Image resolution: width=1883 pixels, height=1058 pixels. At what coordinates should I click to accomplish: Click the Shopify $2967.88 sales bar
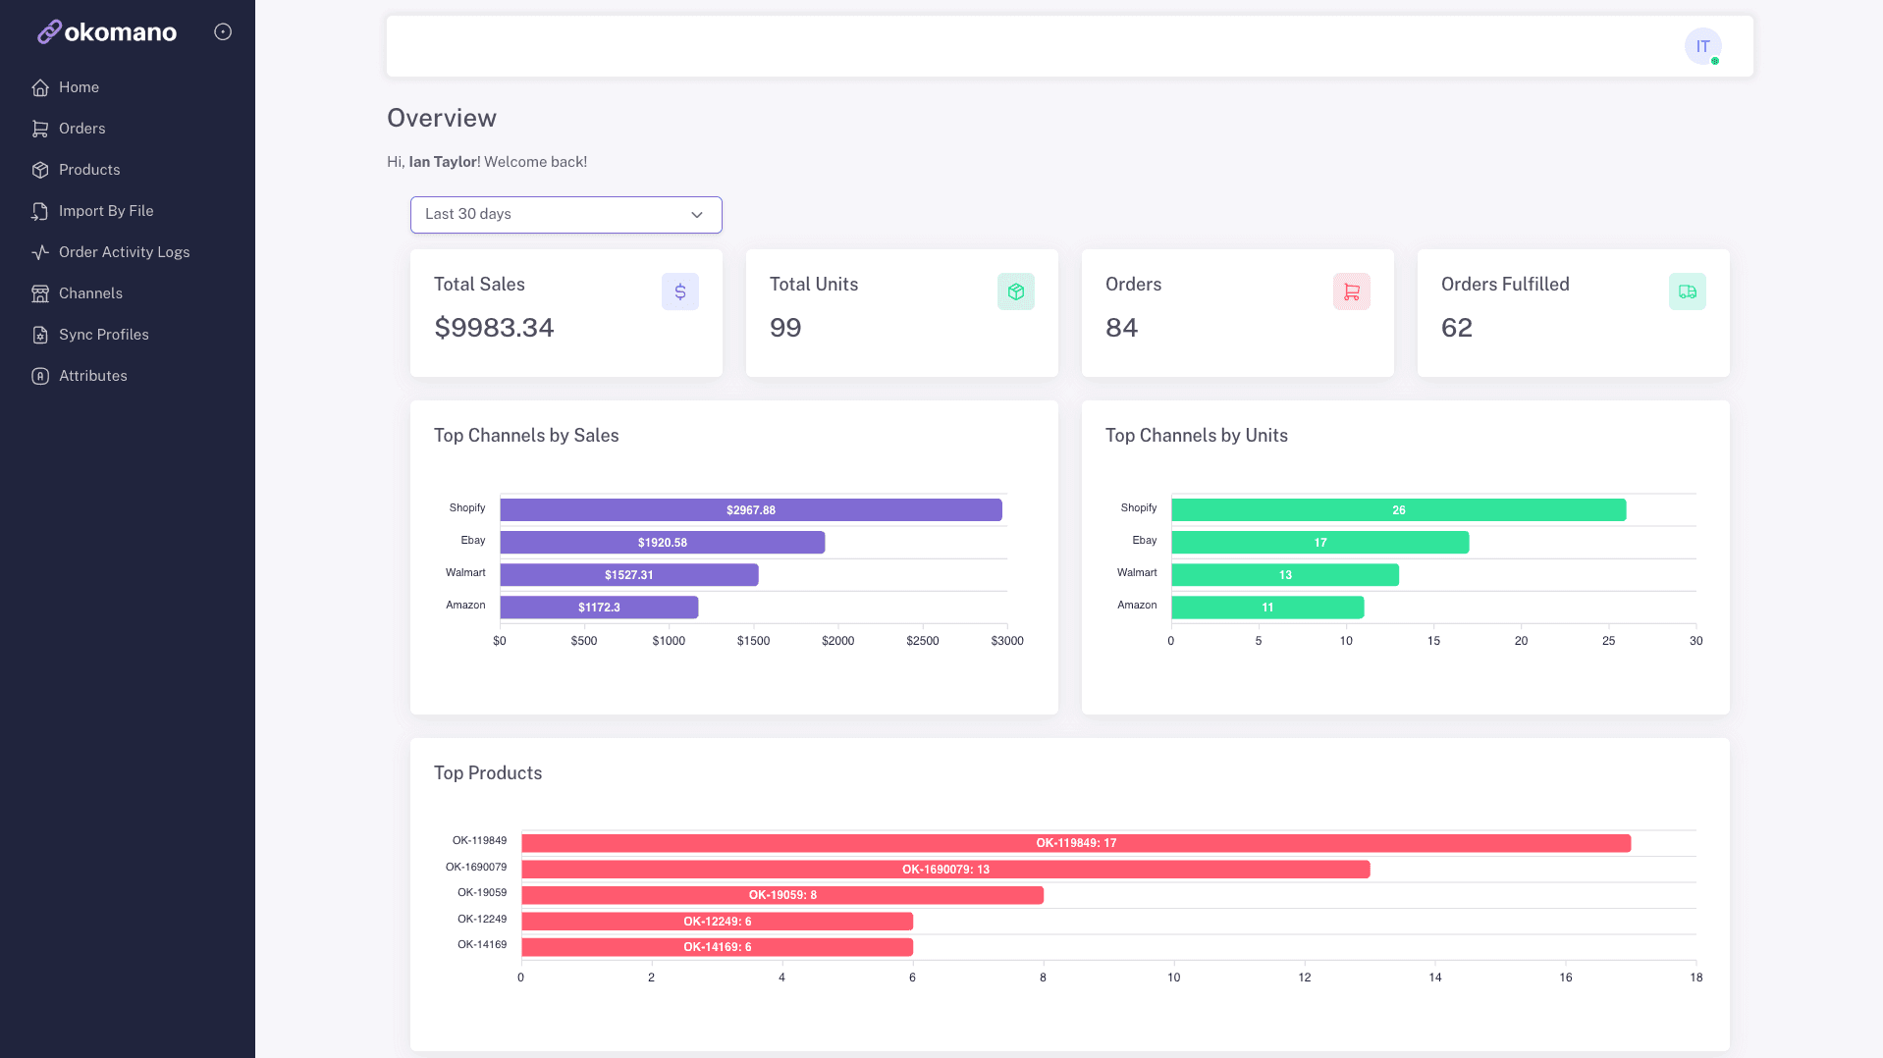(751, 510)
